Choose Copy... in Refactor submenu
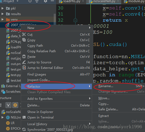The width and height of the screenshot is (145, 132). click(x=118, y=104)
